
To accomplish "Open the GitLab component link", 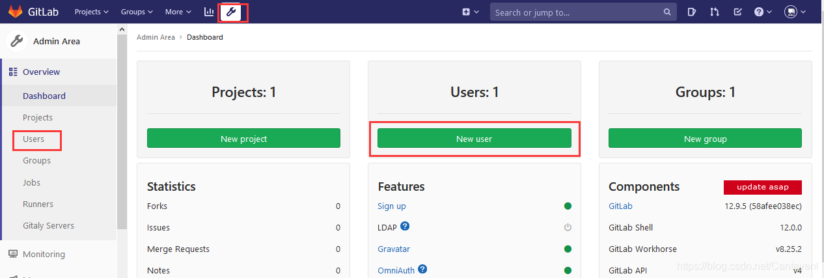I will 620,206.
